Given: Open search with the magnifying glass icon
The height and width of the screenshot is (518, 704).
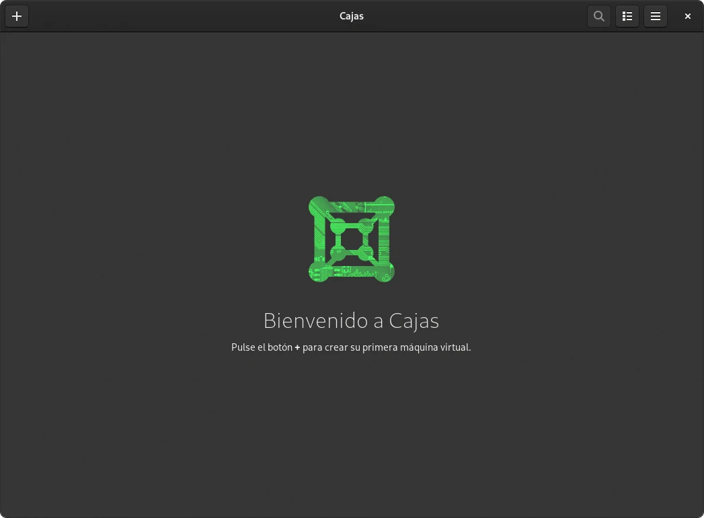Looking at the screenshot, I should 598,16.
